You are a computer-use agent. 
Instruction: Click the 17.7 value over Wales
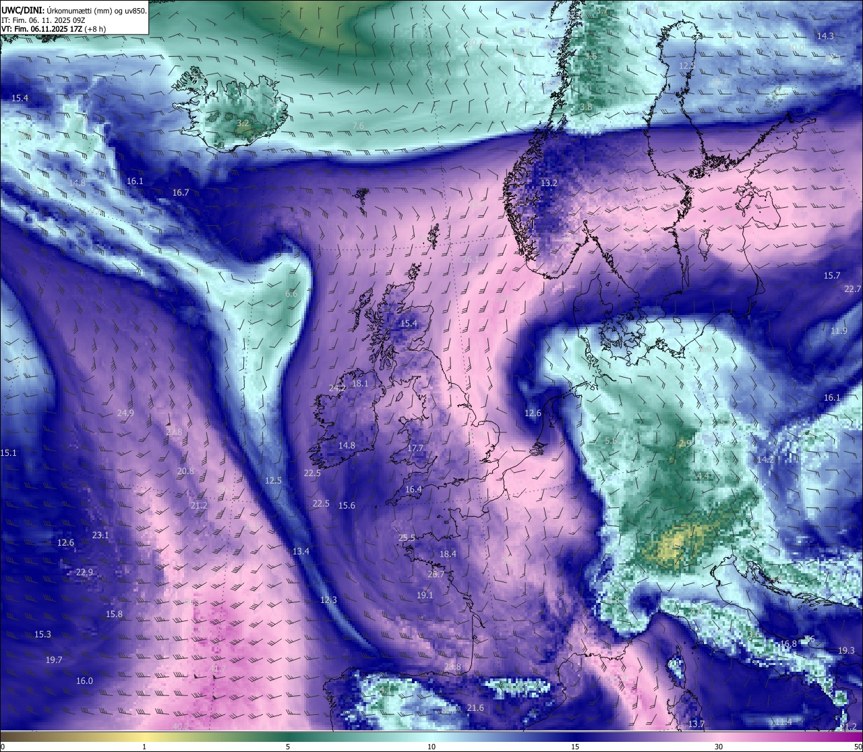point(415,449)
